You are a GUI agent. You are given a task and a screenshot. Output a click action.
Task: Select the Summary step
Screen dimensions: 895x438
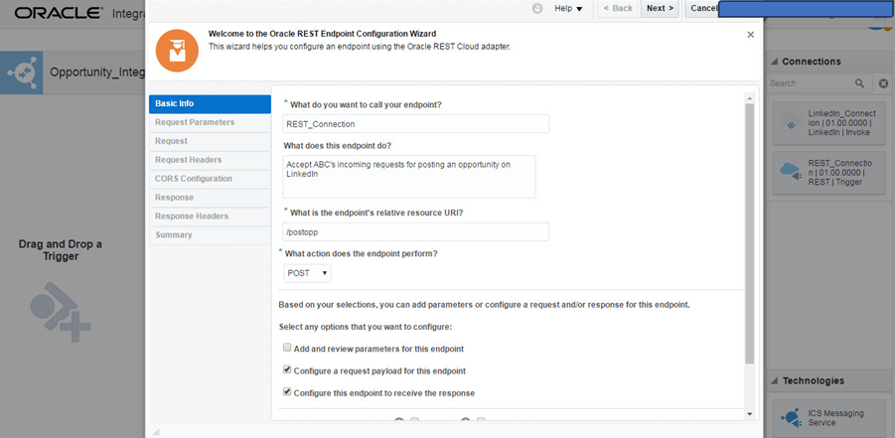click(210, 235)
